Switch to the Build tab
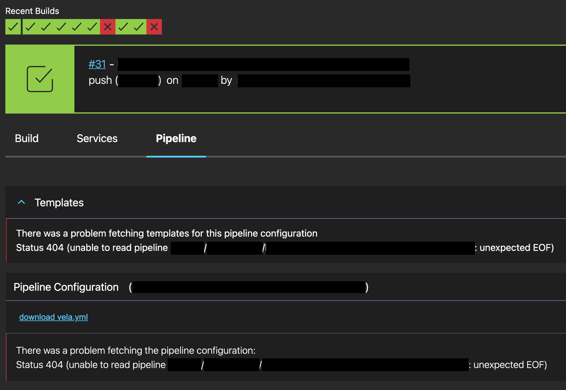 (x=26, y=138)
